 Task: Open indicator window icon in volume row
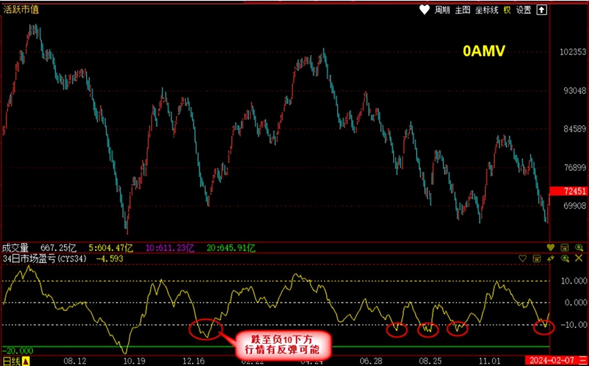[565, 247]
